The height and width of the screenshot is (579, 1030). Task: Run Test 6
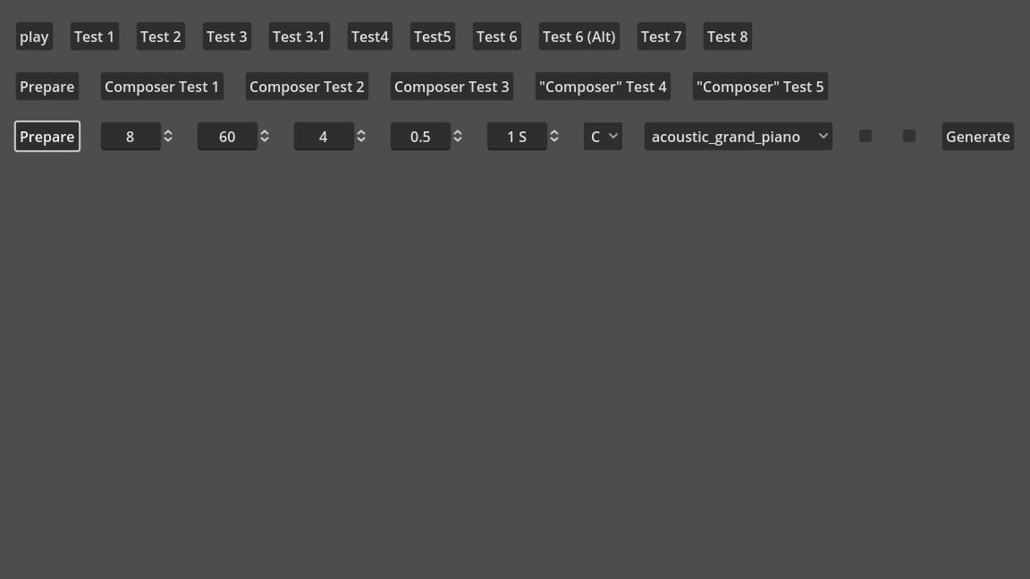point(496,37)
